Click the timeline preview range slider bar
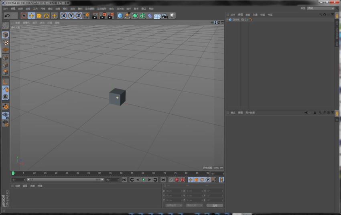Image resolution: width=341 pixels, height=215 pixels. (65, 180)
